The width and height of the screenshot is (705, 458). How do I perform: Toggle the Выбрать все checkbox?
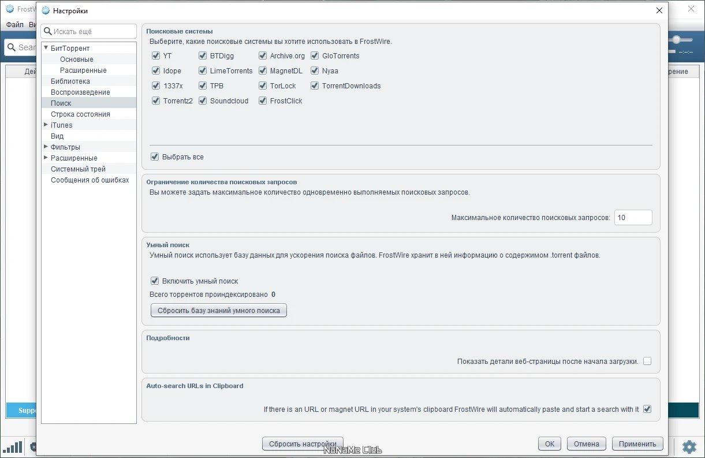pyautogui.click(x=155, y=157)
